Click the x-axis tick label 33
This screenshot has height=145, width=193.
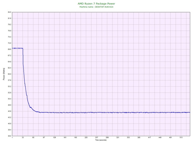click(x=23, y=137)
